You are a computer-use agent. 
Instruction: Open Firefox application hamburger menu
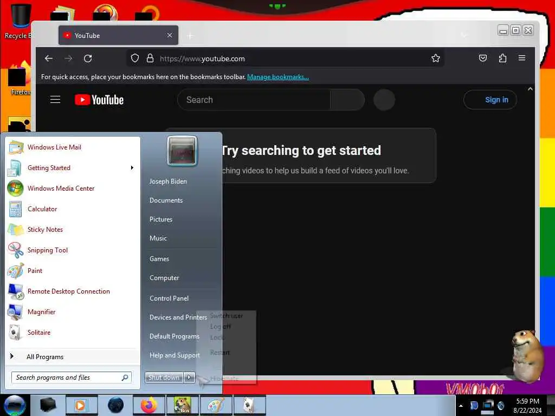[x=522, y=58]
